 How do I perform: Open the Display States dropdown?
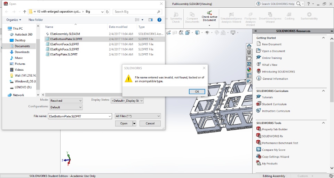point(127,101)
